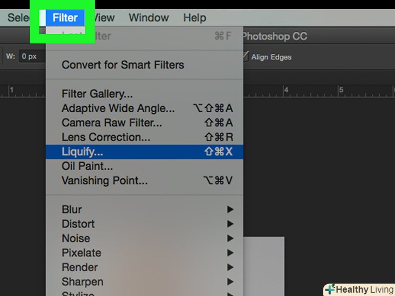Expand the Distort submenu
This screenshot has height=296, width=395.
tap(78, 224)
